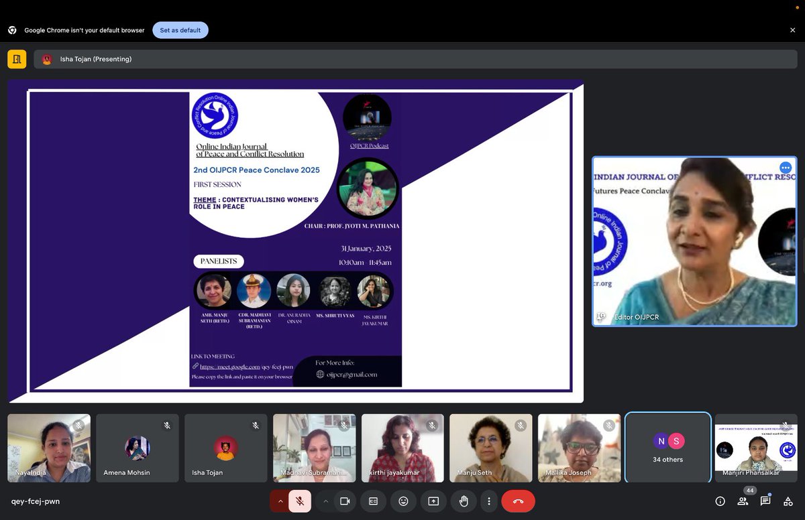Click the Chrome logo in notification bar
Viewport: 805px width, 520px height.
pyautogui.click(x=12, y=30)
